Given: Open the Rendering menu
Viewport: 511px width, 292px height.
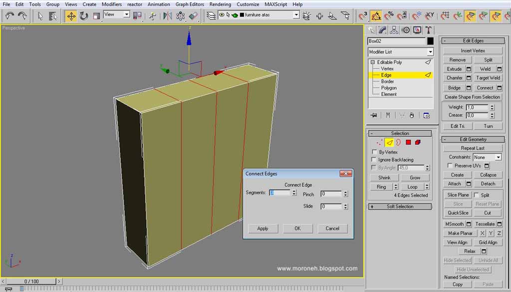Looking at the screenshot, I should pyautogui.click(x=220, y=4).
